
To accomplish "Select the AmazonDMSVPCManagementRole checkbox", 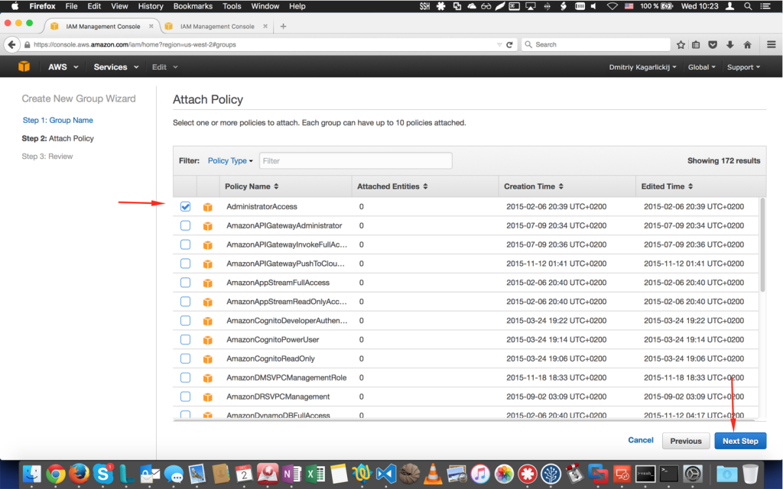I will tap(185, 377).
